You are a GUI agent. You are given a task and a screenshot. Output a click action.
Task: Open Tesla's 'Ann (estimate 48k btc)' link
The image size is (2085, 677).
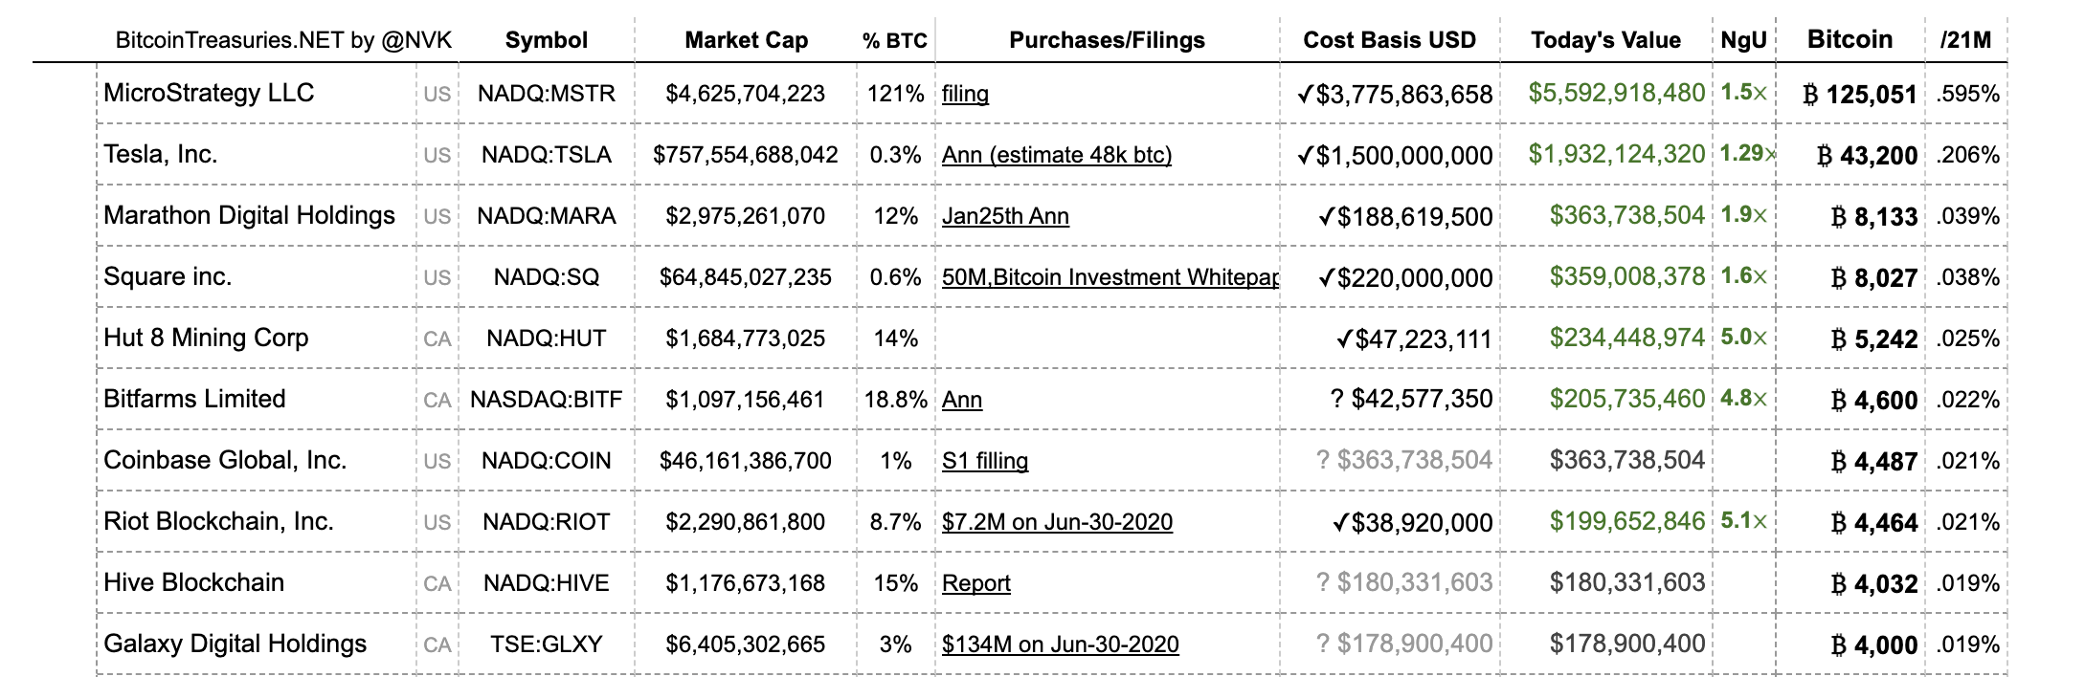1056,155
